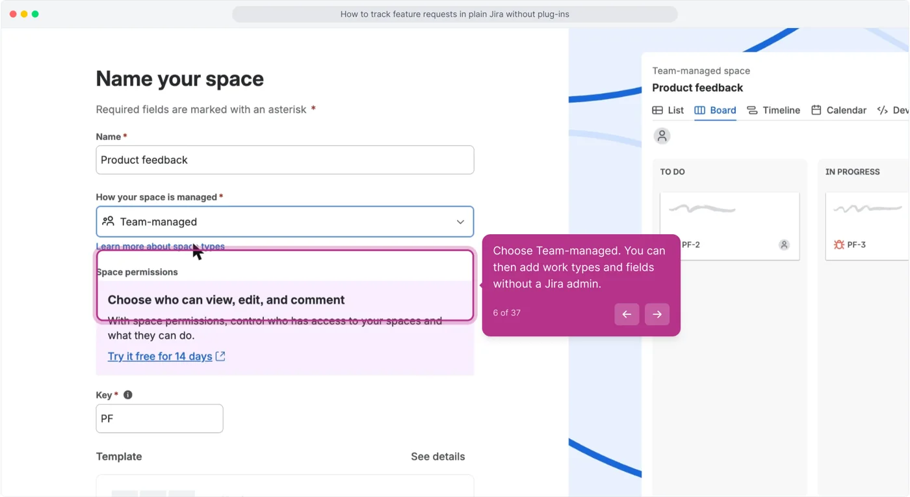910x497 pixels.
Task: Click the bug icon on the PF-3 card
Action: (x=839, y=245)
